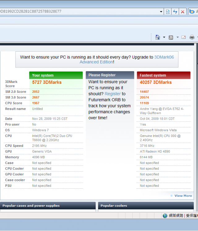Image resolution: width=198 pixels, height=231 pixels.
Task: Click the Home icon in command bar
Action: click(x=157, y=37)
